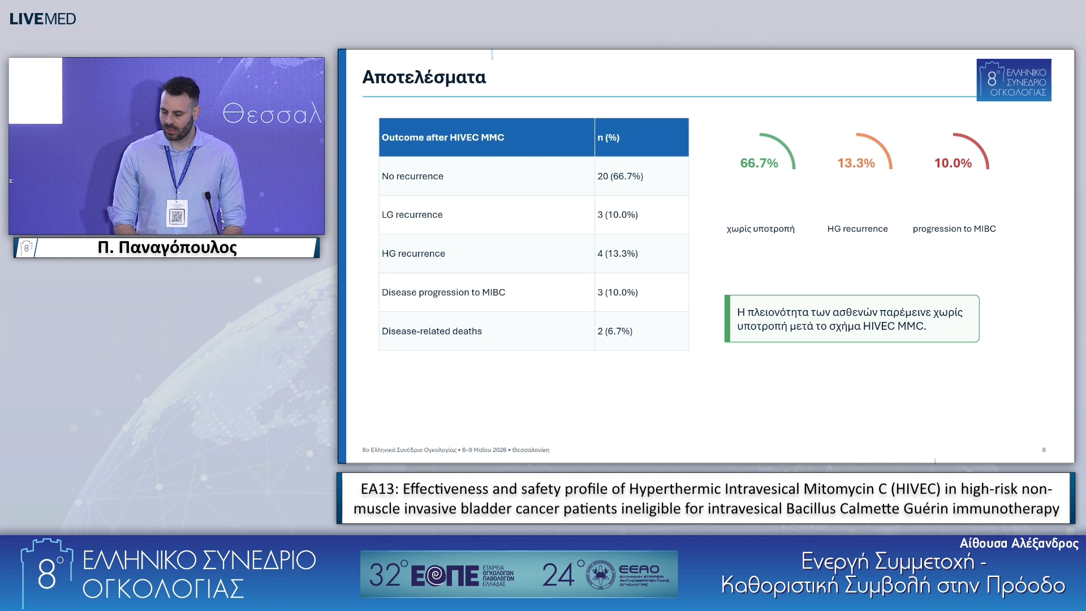This screenshot has width=1086, height=611.
Task: Click table header 'Outcome after HIVEC MMC'
Action: (443, 137)
